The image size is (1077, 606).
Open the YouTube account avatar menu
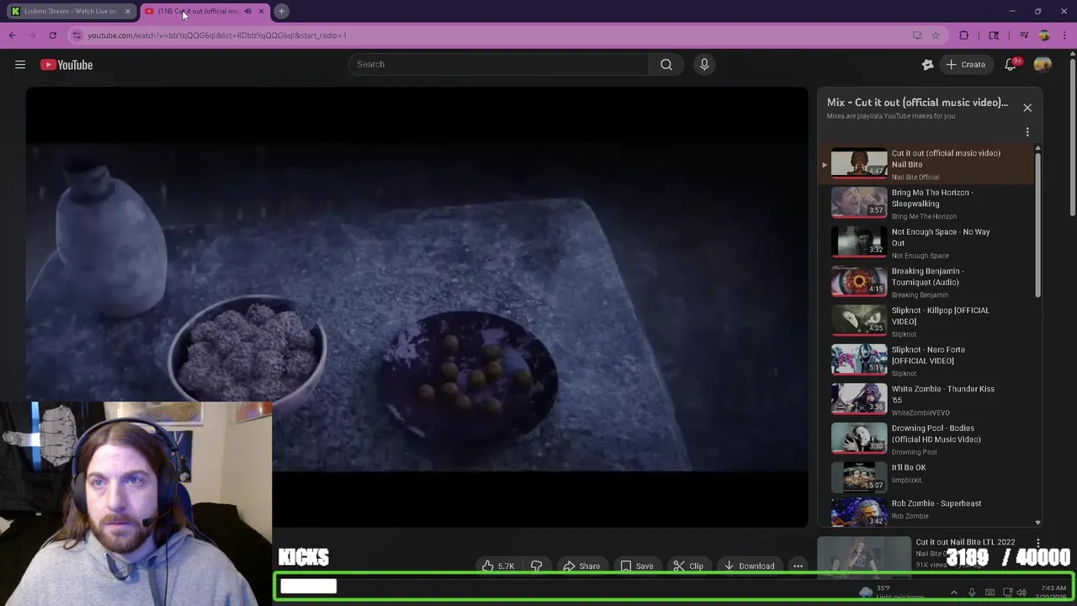click(x=1043, y=65)
